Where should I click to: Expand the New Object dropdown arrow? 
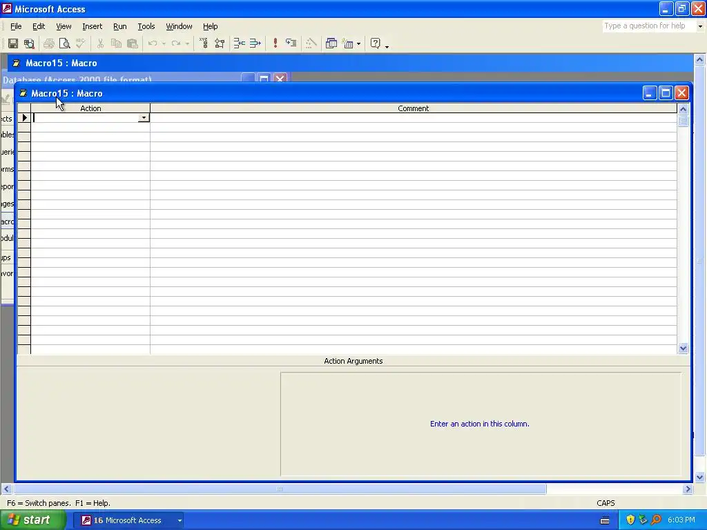pos(358,43)
